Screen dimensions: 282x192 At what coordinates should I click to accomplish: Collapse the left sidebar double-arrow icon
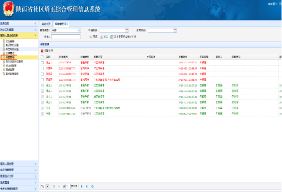pos(35,23)
